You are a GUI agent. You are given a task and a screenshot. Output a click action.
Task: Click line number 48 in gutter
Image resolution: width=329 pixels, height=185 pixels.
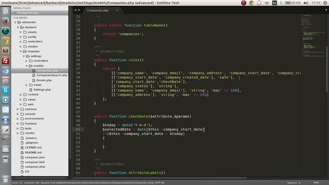78,117
